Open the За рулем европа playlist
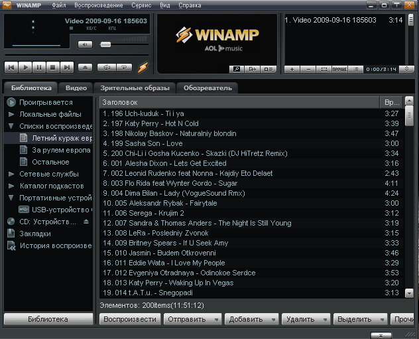419x339 pixels. [x=61, y=150]
